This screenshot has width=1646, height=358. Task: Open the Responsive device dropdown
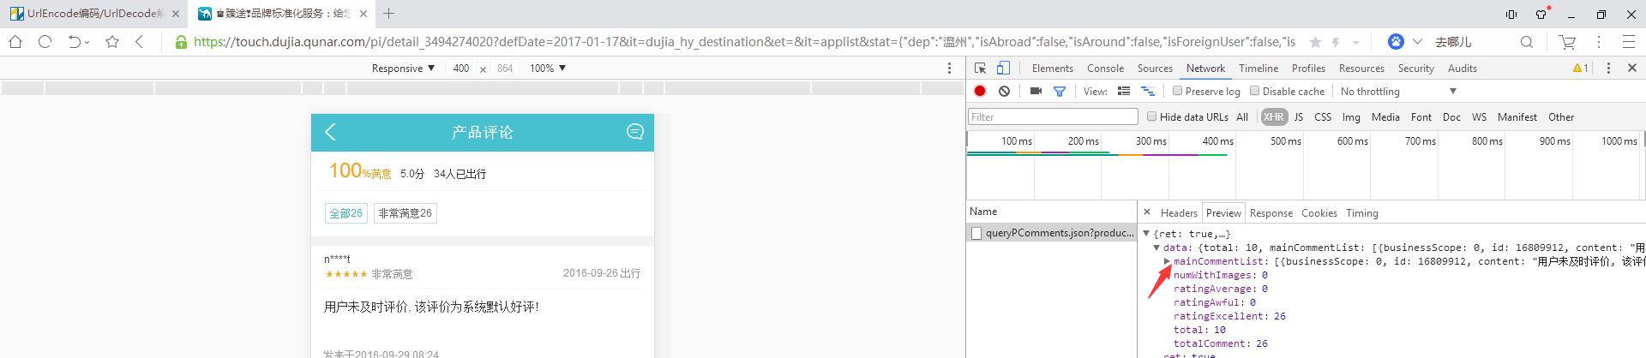[x=403, y=68]
